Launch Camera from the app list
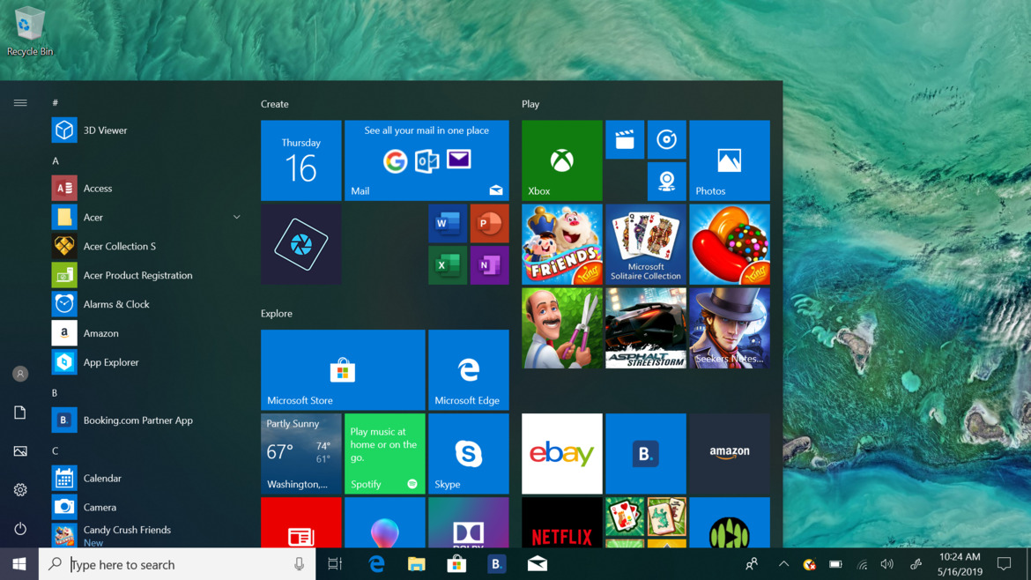The height and width of the screenshot is (580, 1031). 146,507
